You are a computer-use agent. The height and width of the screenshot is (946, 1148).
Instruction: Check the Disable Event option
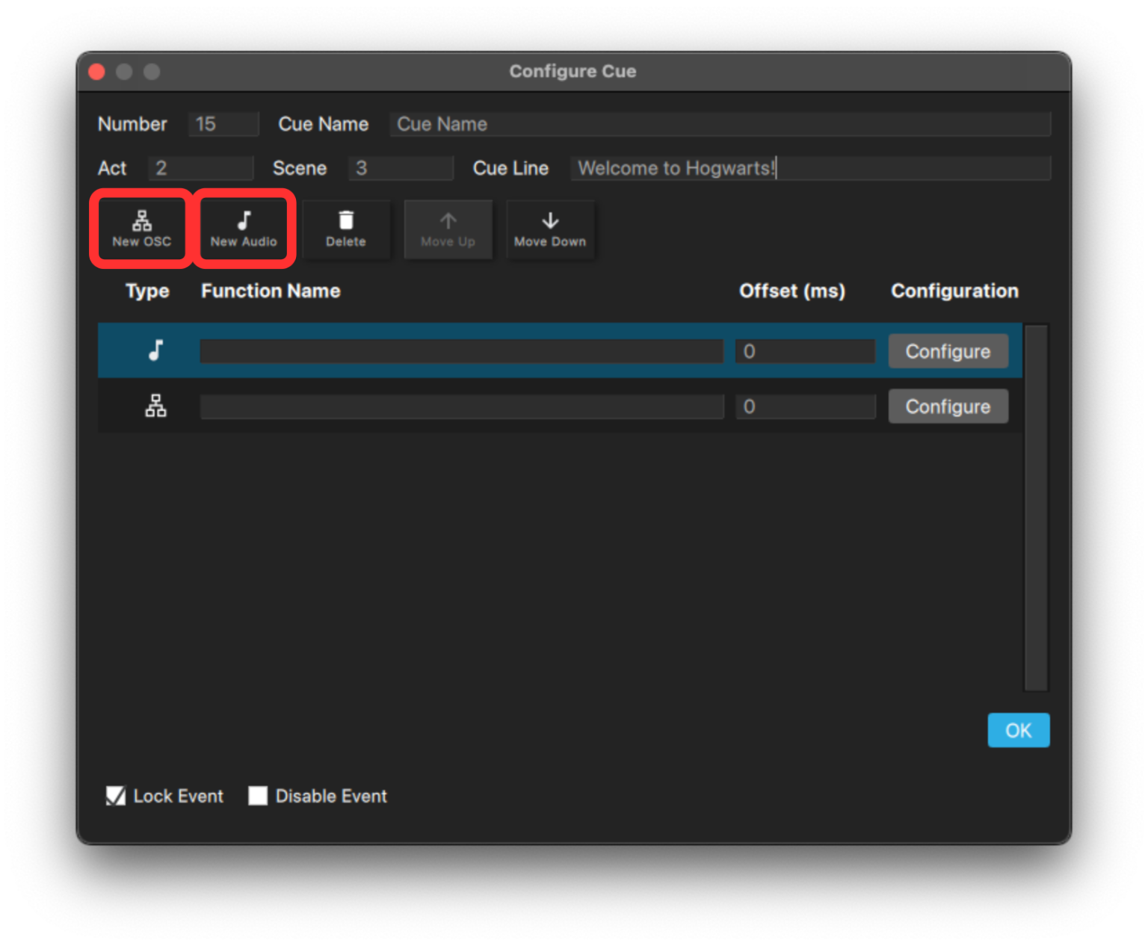click(x=257, y=796)
